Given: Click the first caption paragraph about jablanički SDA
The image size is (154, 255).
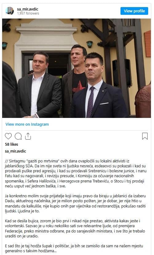Looking at the screenshot, I should pyautogui.click(x=76, y=173).
